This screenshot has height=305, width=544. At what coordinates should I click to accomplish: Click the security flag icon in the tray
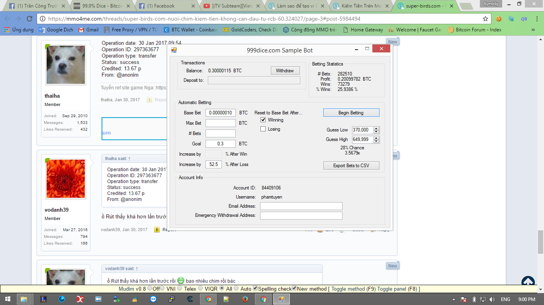point(464,299)
